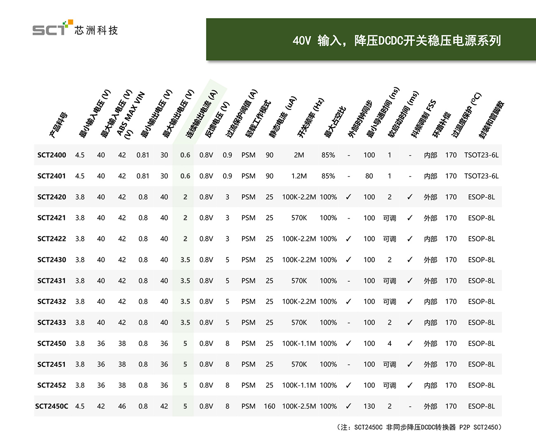
Task: Click the ABS MAX VIN (V) column header
Action: [131, 115]
